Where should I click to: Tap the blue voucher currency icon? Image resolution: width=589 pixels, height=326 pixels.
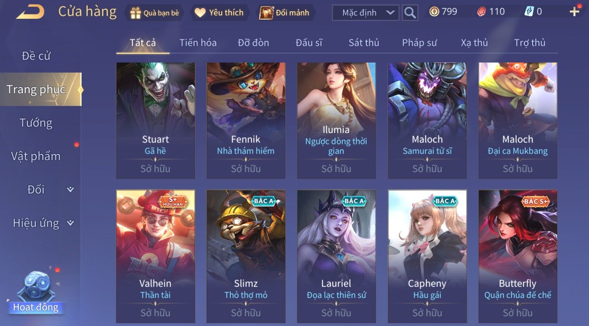(x=529, y=12)
